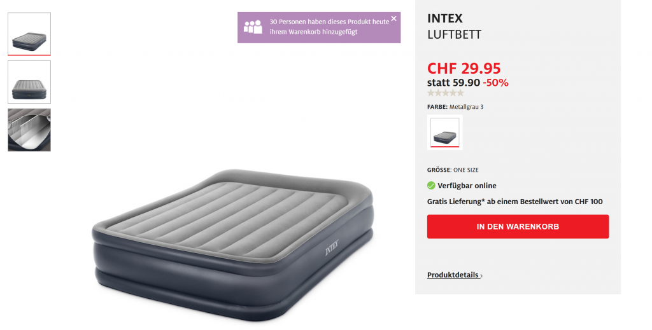Viewport: 652px width, 330px height.
Task: Select the ONE SIZE size option
Action: click(x=465, y=170)
